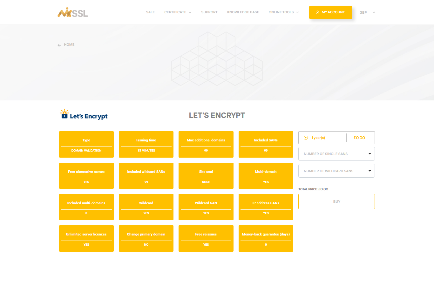Click the £0.00 price for 1 year

(x=359, y=138)
